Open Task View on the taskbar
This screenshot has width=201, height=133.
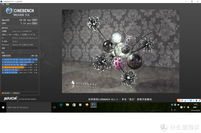tap(54, 107)
